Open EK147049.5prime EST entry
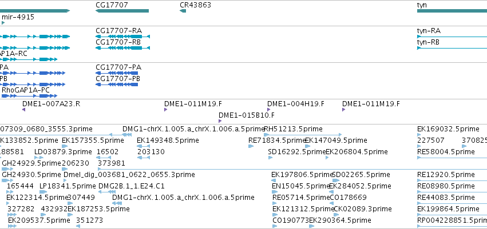487x229 pixels. (x=336, y=140)
